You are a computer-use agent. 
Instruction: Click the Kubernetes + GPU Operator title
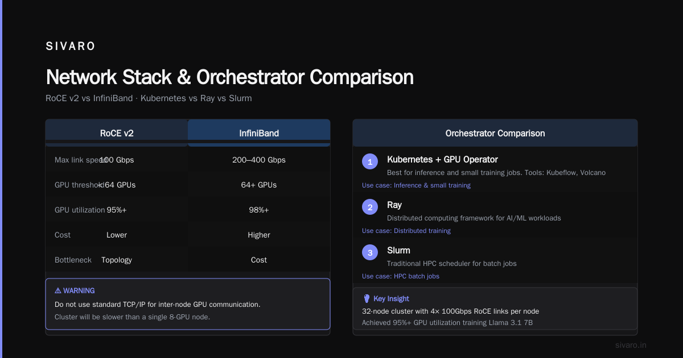(x=442, y=160)
